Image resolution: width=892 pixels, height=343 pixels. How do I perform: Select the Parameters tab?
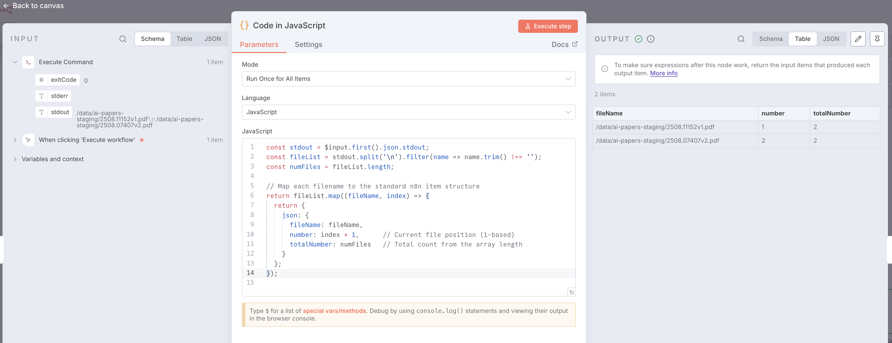click(259, 44)
